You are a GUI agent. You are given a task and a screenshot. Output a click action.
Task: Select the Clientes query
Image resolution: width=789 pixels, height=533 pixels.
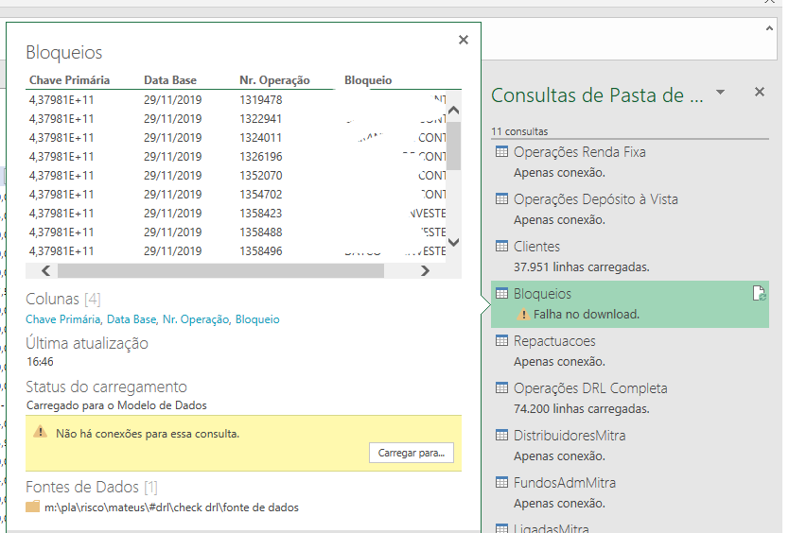tap(630, 256)
